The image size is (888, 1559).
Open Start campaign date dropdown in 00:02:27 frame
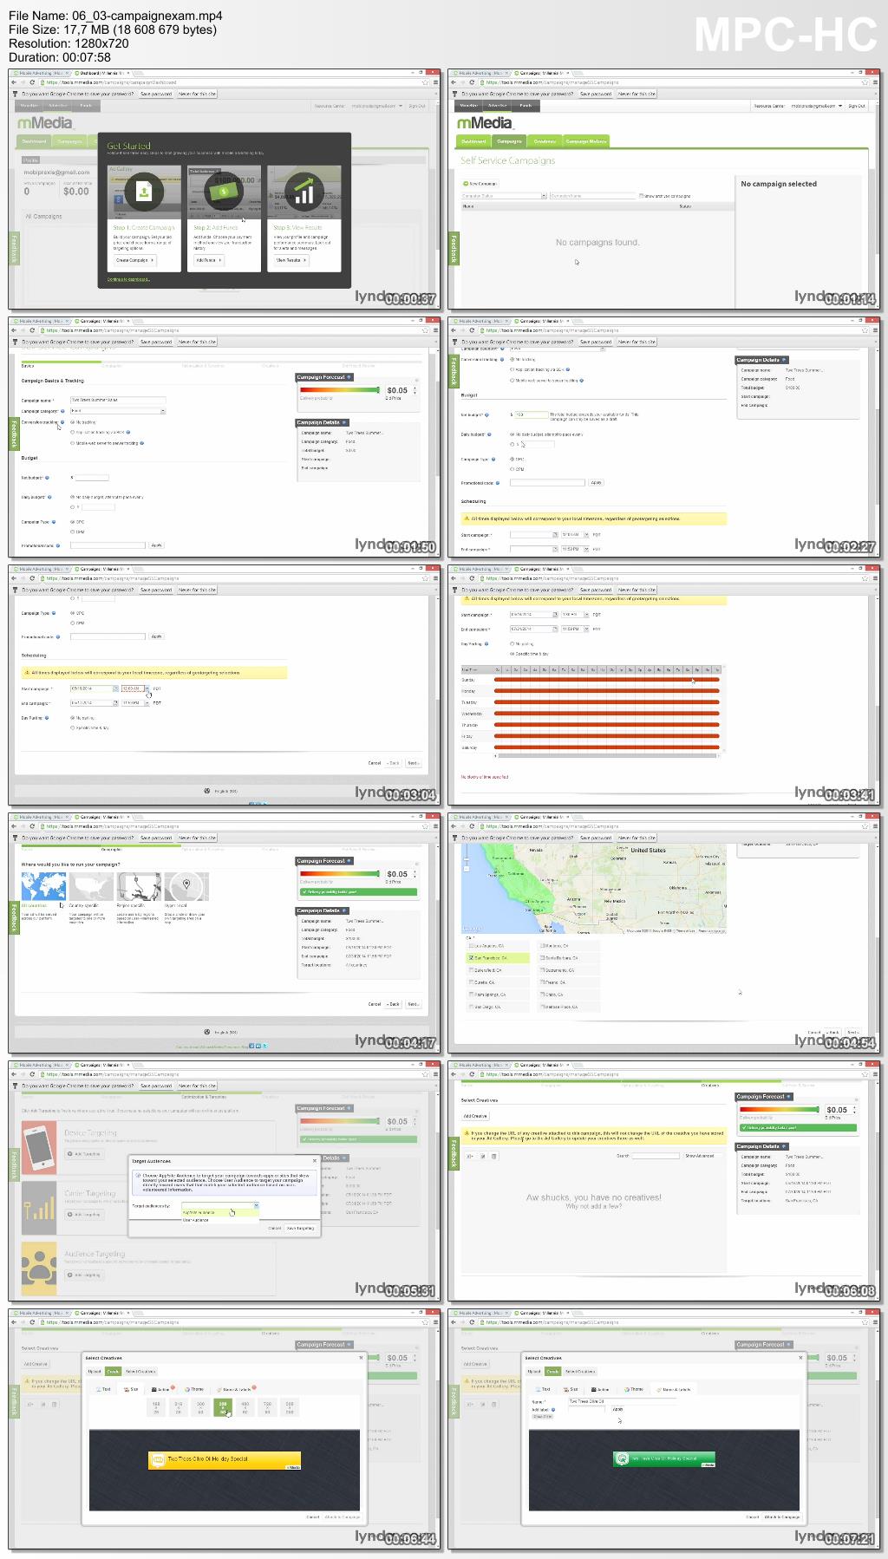tap(555, 535)
